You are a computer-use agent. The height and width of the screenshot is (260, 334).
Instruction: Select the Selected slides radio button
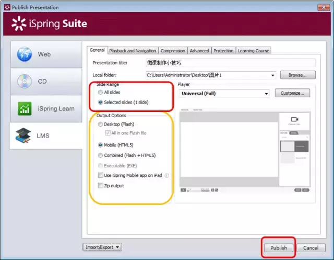pyautogui.click(x=100, y=102)
